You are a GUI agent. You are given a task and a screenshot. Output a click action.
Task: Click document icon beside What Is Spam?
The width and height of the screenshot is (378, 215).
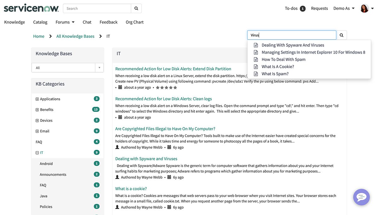click(x=256, y=74)
